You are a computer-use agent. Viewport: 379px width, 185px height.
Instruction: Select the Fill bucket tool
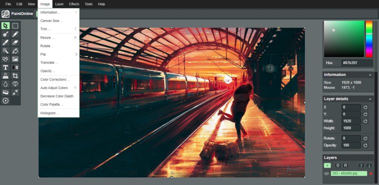pyautogui.click(x=15, y=51)
